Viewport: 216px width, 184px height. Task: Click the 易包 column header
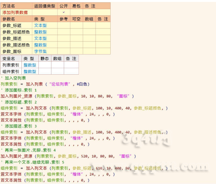76,6
